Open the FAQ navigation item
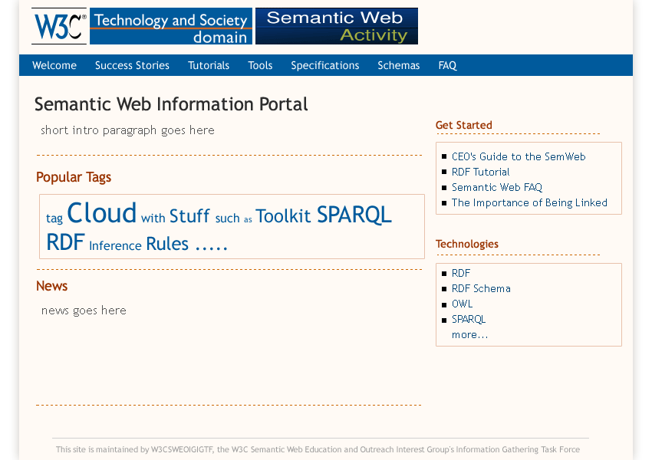Screen dimensions: 652x460 [447, 65]
